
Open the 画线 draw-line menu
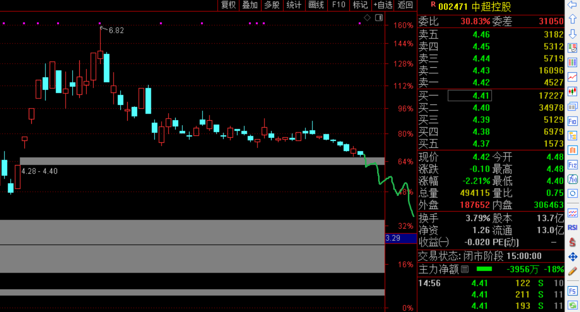[316, 5]
